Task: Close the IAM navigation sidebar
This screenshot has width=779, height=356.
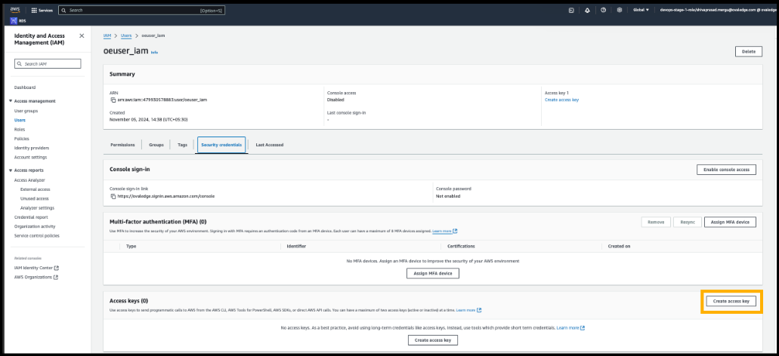Action: (x=82, y=35)
